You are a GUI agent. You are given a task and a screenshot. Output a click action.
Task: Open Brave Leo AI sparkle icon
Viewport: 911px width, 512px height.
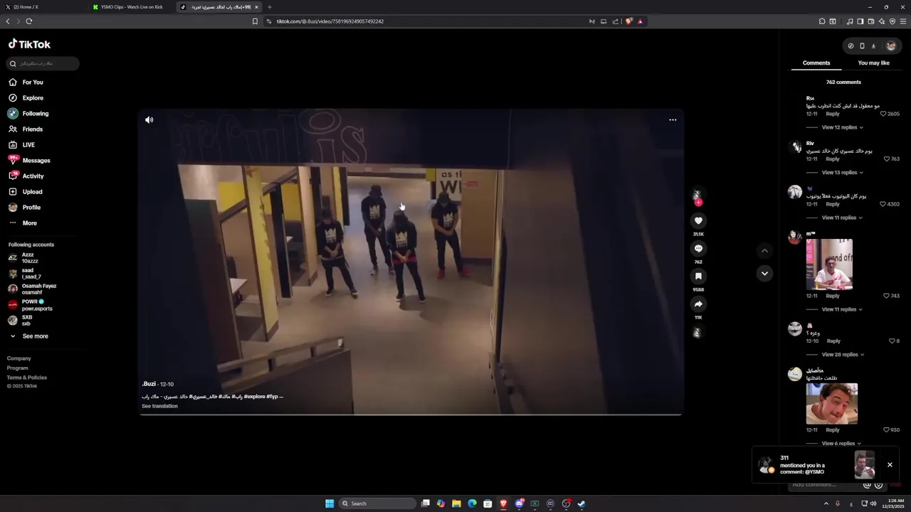tap(882, 21)
